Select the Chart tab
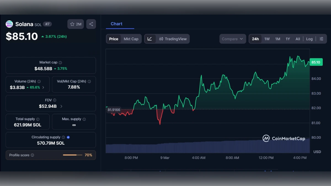The image size is (331, 186). [x=116, y=24]
